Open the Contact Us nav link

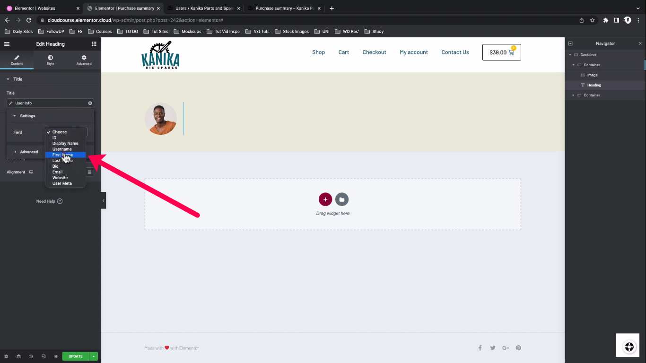coord(455,52)
